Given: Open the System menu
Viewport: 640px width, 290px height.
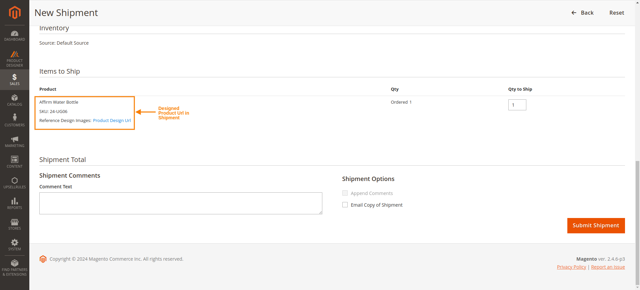Looking at the screenshot, I should [15, 245].
